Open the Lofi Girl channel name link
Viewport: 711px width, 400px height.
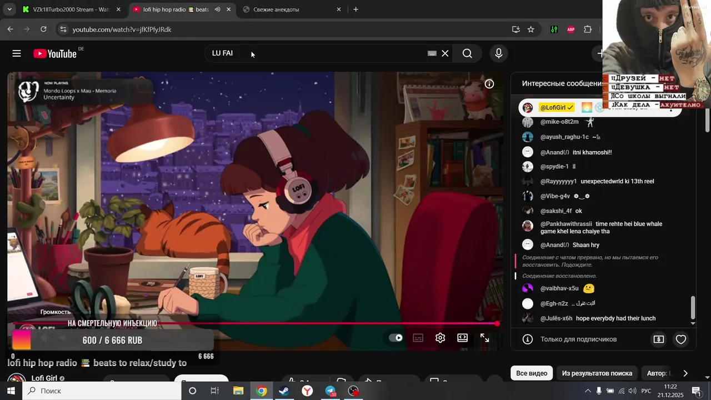(44, 378)
